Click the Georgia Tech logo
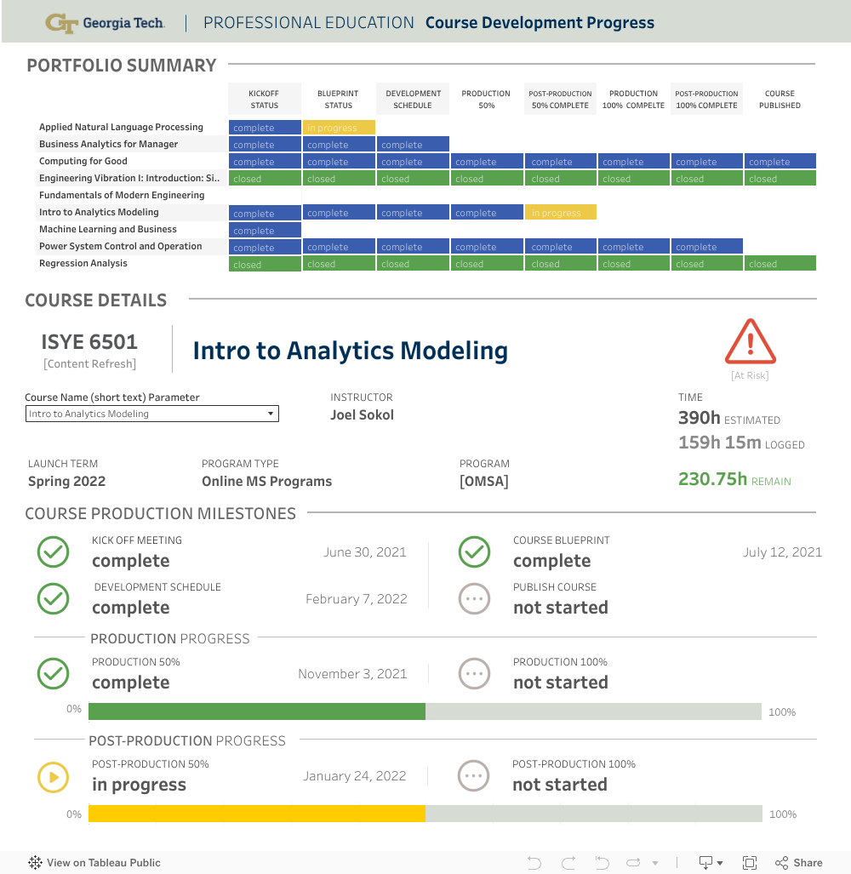 coord(106,23)
